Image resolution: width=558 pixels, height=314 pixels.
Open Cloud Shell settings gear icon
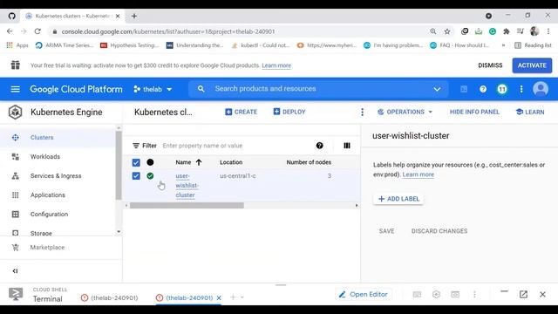[436, 295]
